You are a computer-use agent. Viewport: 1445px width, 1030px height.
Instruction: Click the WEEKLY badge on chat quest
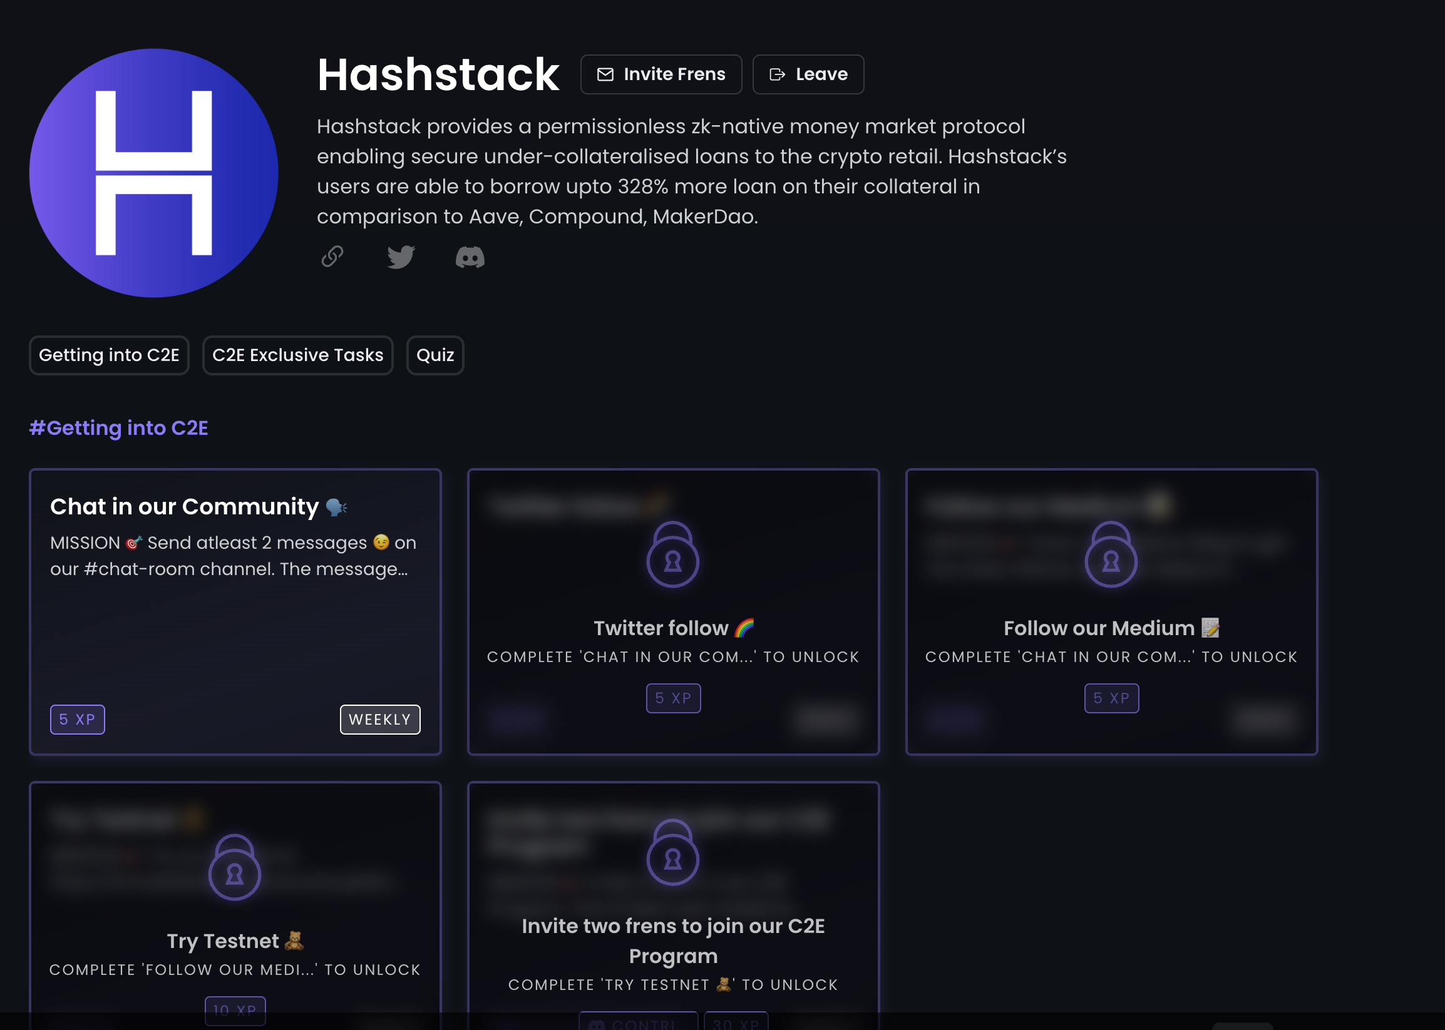(x=379, y=719)
